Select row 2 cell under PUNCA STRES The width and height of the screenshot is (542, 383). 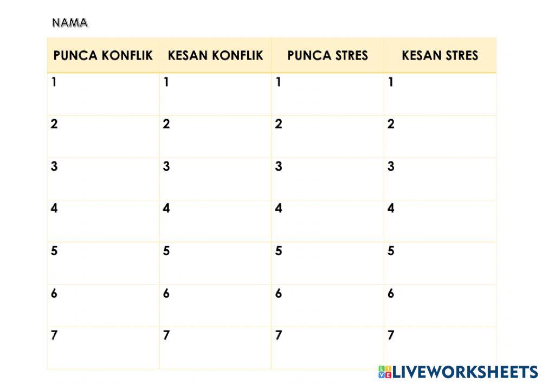coord(327,137)
